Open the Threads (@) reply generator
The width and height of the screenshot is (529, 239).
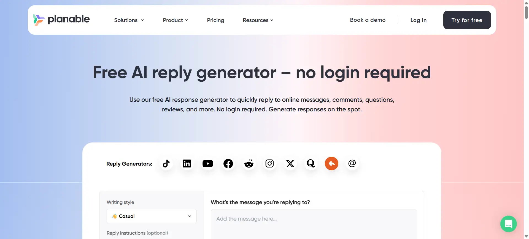pyautogui.click(x=352, y=164)
